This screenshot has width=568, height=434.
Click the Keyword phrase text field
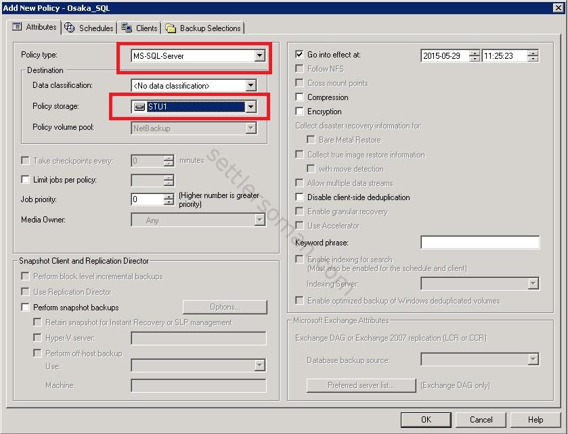[x=479, y=243]
